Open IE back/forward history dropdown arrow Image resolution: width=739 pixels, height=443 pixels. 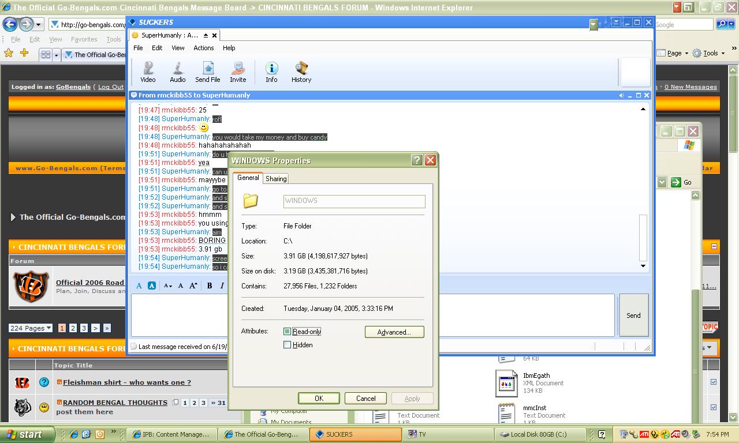point(39,25)
